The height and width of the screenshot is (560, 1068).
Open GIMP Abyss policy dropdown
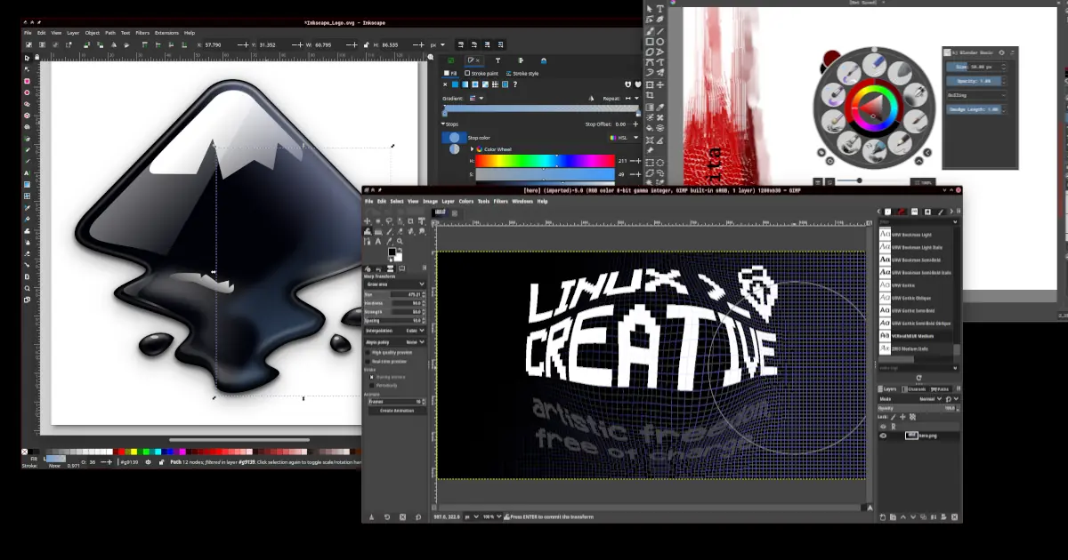395,342
